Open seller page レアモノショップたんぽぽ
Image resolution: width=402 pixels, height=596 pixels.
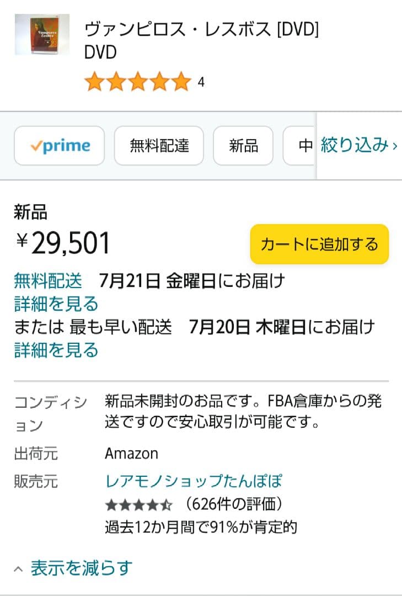pyautogui.click(x=193, y=481)
